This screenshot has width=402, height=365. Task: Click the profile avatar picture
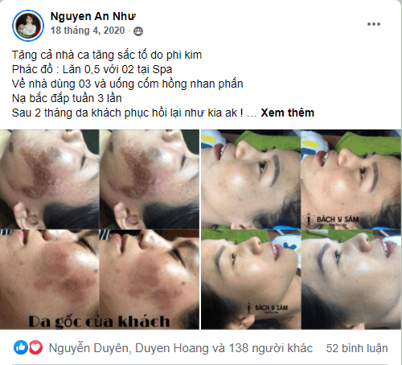pos(28,26)
